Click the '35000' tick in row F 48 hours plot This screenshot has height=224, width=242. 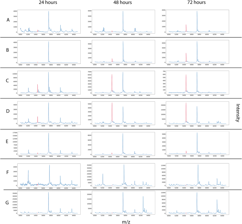(x=89, y=165)
